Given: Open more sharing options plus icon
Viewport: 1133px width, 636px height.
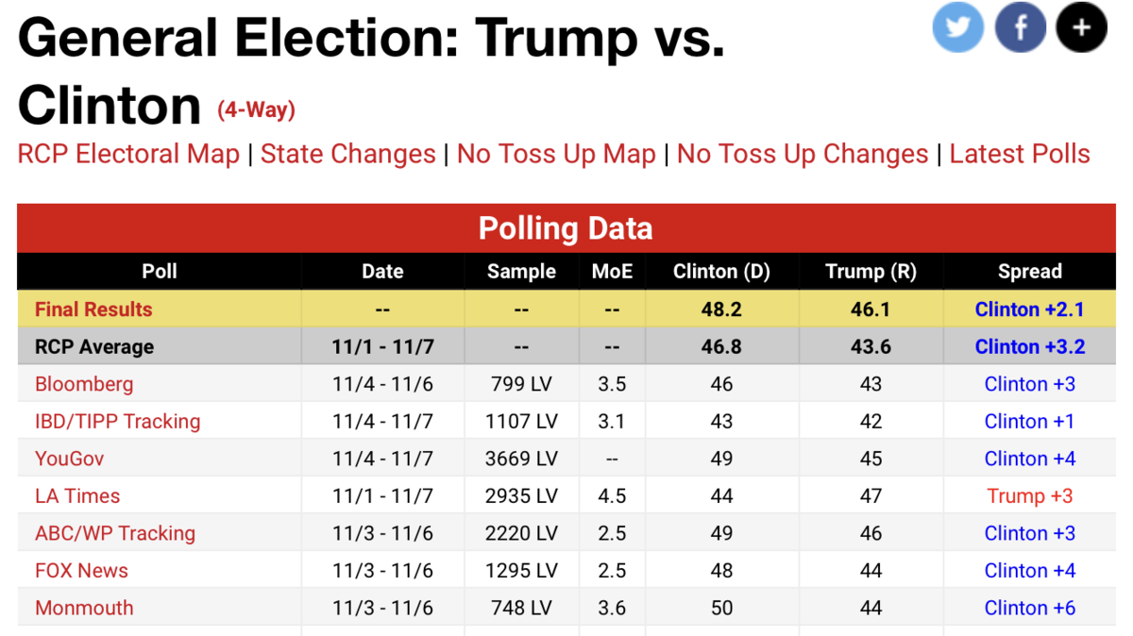Looking at the screenshot, I should point(1081,26).
